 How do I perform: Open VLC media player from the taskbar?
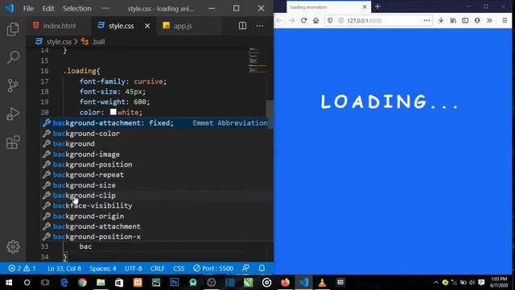tap(322, 283)
